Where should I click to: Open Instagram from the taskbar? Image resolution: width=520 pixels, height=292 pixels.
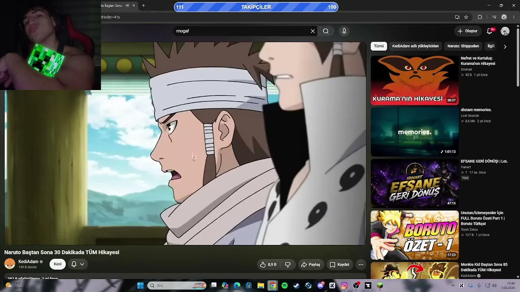point(344,286)
